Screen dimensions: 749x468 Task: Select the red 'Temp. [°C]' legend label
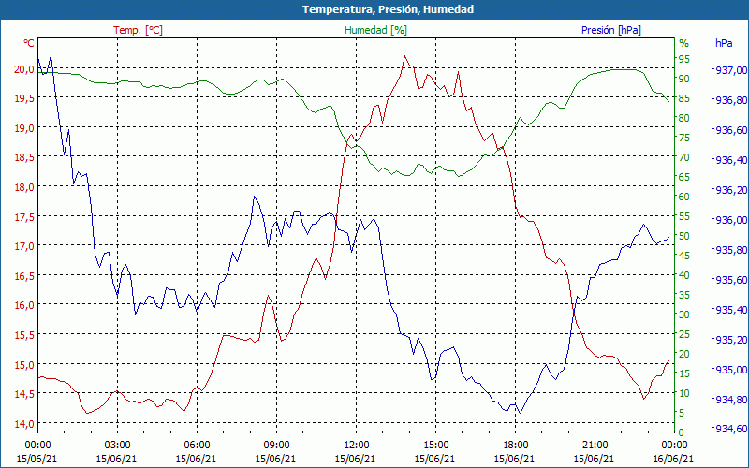point(138,30)
